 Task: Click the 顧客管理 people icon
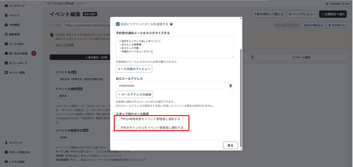[x=6, y=34]
